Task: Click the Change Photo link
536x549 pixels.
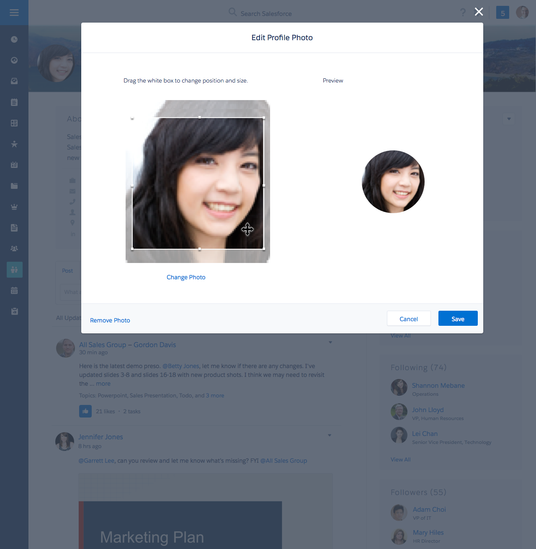Action: pos(186,277)
